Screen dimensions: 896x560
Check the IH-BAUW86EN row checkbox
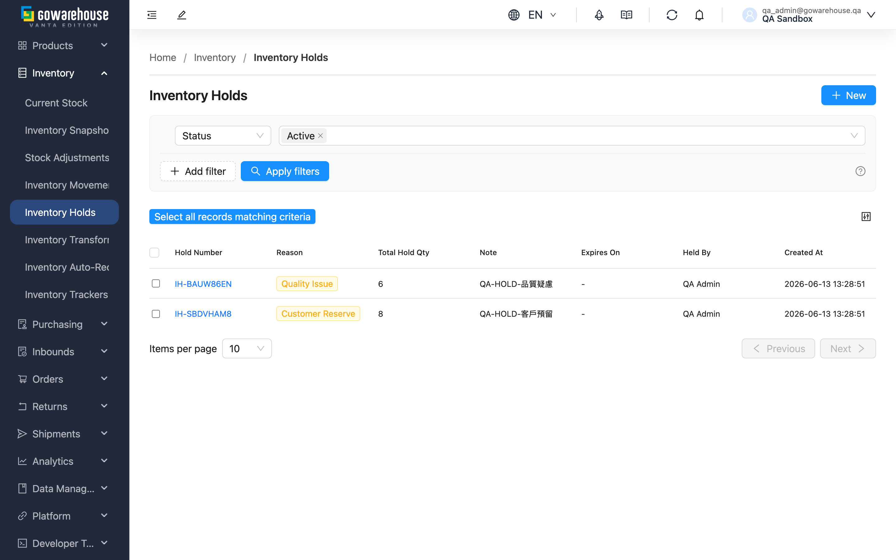[156, 283]
